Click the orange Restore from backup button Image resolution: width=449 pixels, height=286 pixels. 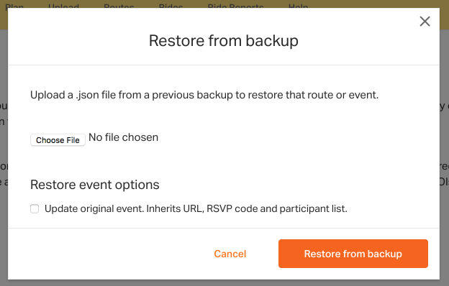[x=353, y=254]
